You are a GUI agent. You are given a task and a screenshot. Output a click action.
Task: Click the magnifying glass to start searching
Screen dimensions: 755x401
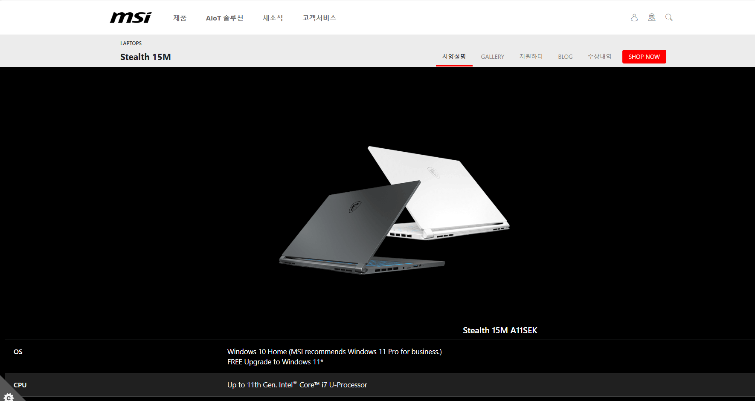click(668, 17)
